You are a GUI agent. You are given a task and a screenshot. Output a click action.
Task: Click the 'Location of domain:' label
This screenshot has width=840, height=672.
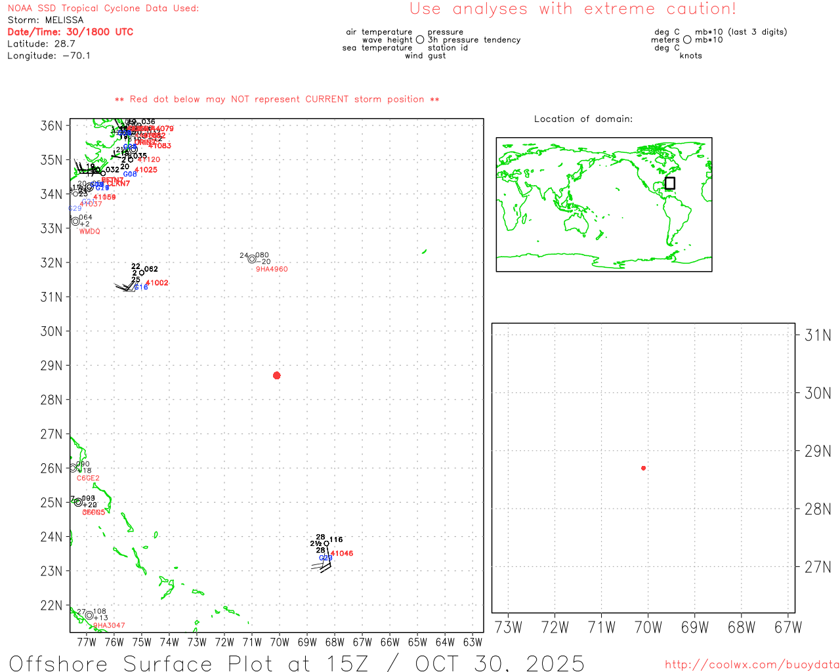[x=583, y=119]
